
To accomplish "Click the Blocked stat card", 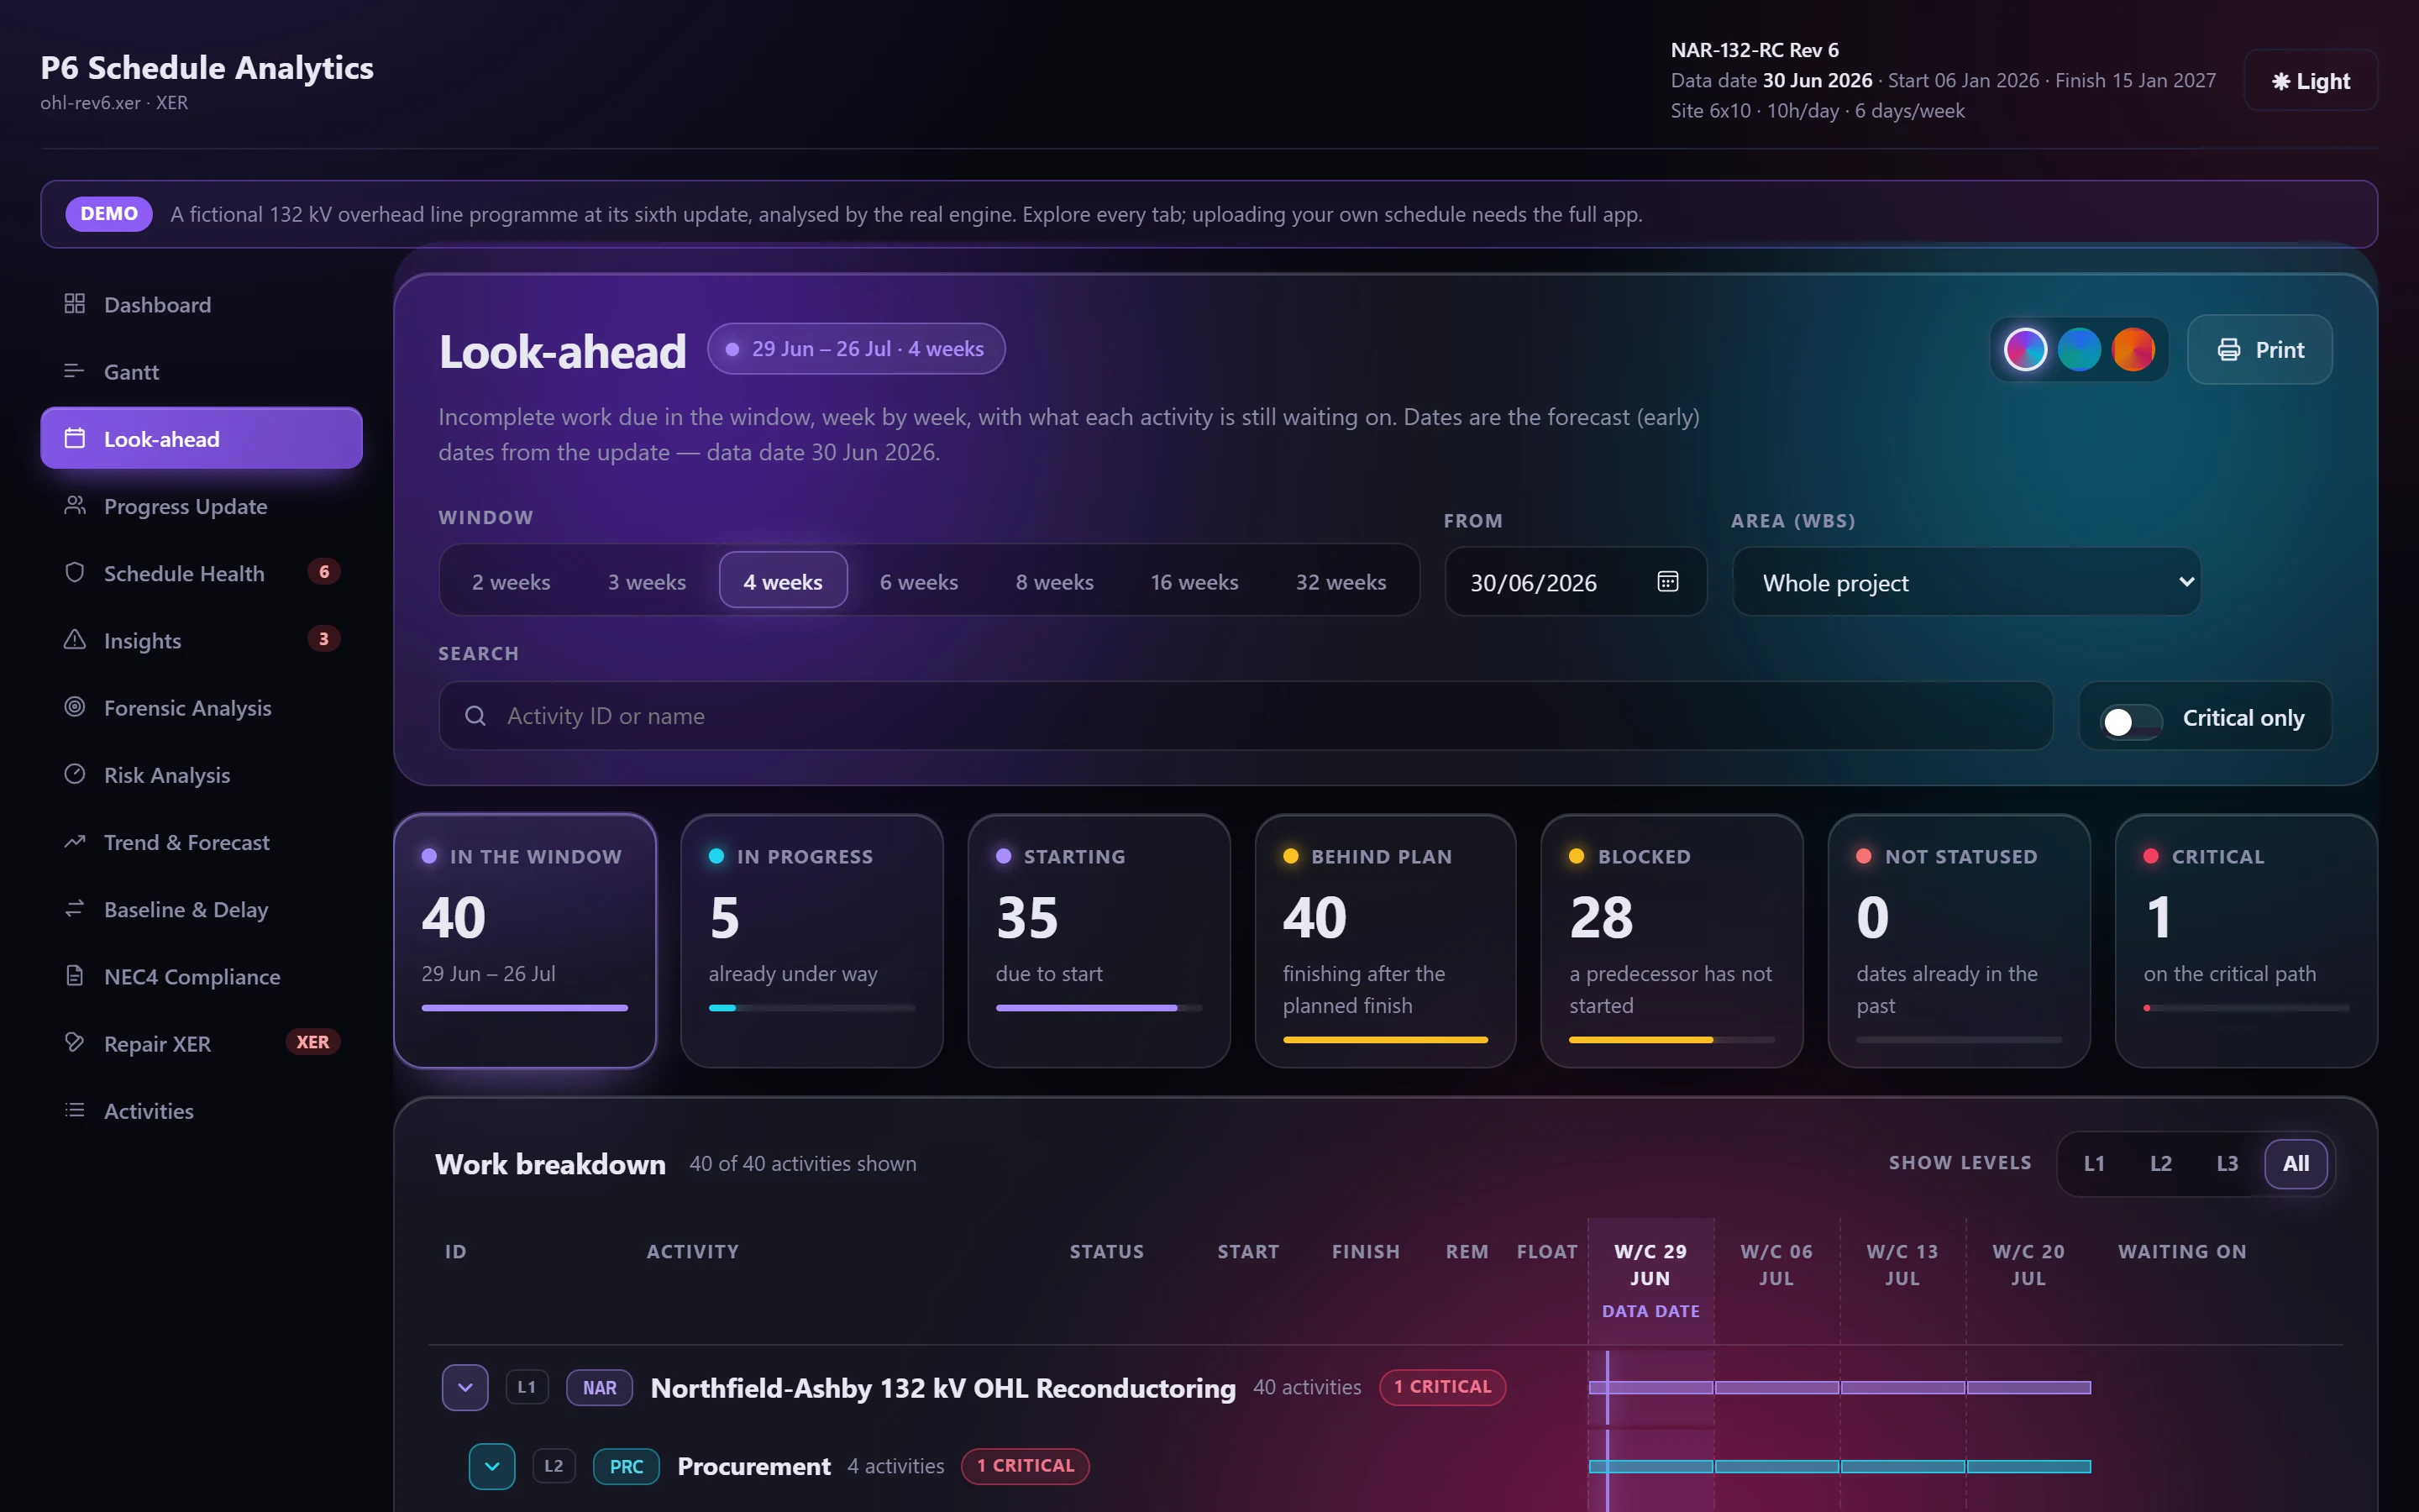I will [1671, 940].
